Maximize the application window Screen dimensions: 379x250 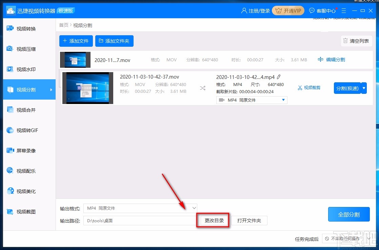pyautogui.click(x=363, y=11)
